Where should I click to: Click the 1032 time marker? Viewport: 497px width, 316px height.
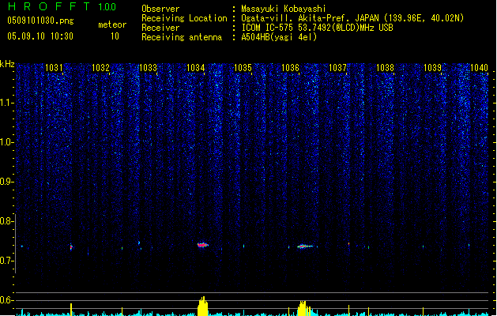click(100, 67)
